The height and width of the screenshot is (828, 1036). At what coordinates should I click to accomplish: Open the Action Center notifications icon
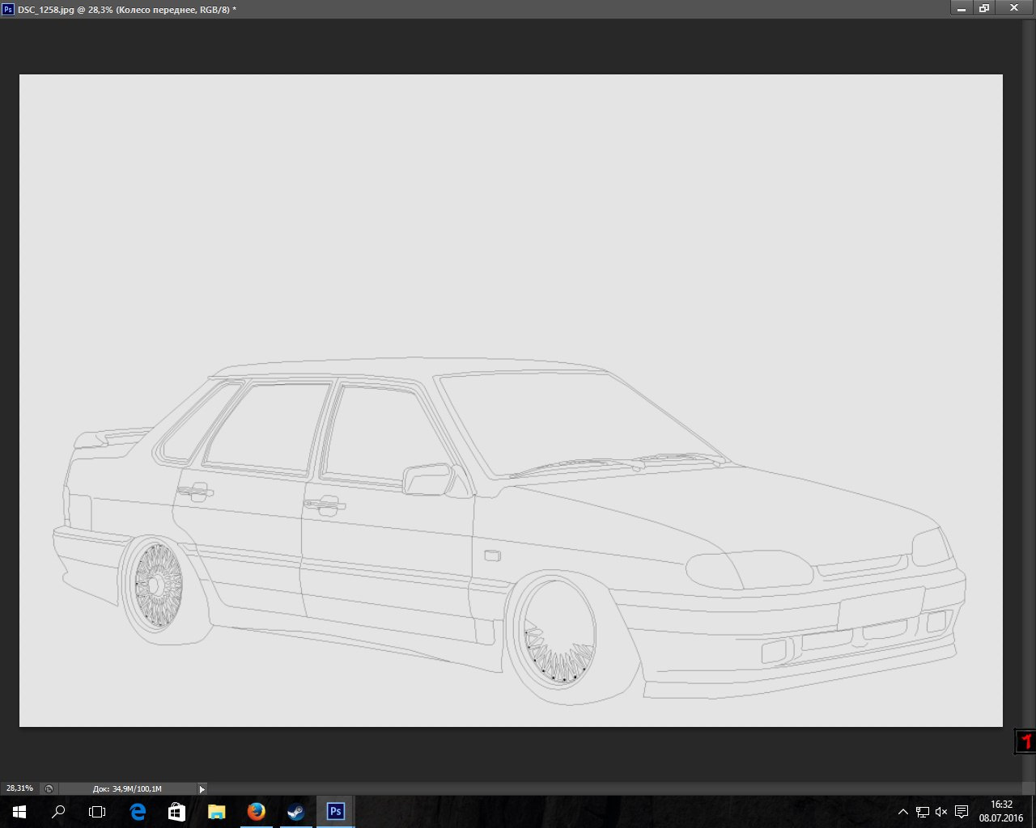[962, 812]
